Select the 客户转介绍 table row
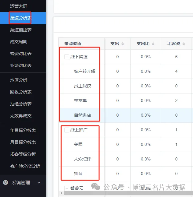This screenshot has width=193, height=197. tap(84, 72)
